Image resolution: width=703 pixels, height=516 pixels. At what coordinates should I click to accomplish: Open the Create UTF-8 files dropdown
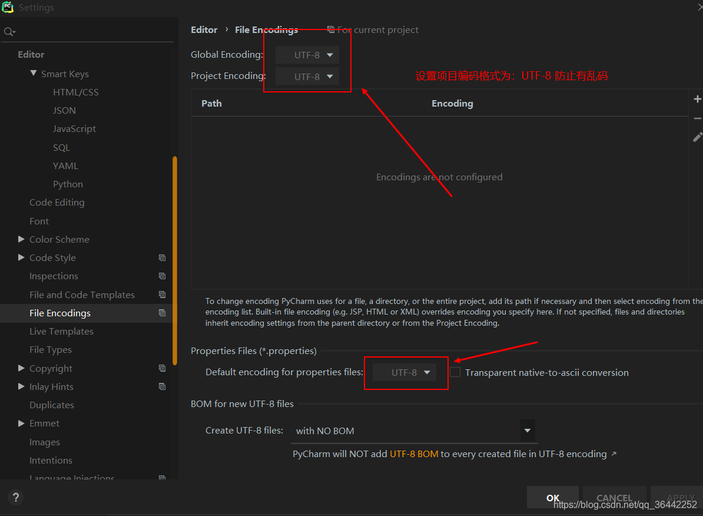[x=414, y=431]
